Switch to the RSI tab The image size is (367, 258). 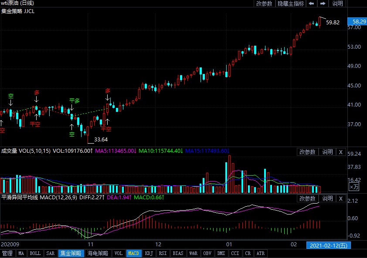[163, 253]
